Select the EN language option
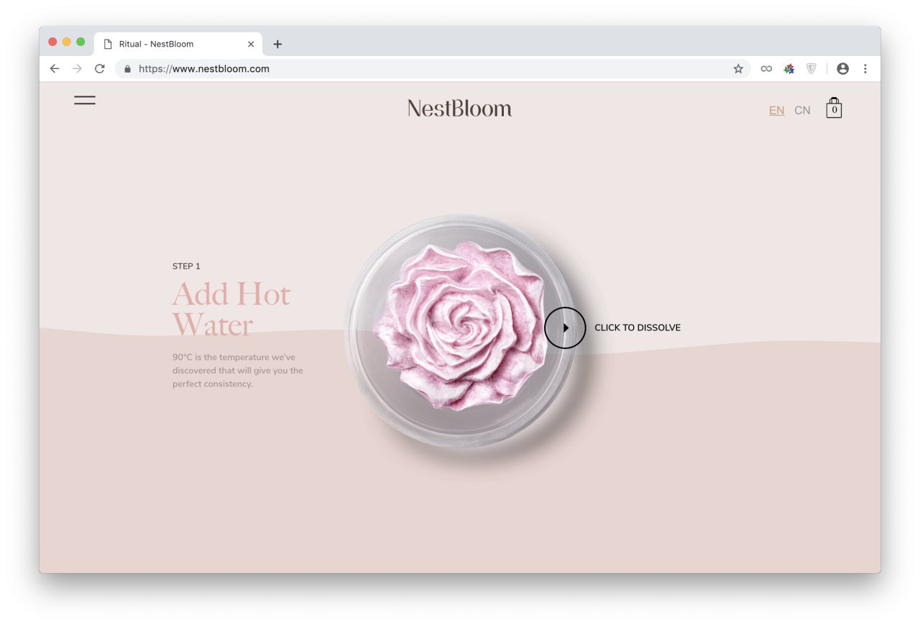 776,111
